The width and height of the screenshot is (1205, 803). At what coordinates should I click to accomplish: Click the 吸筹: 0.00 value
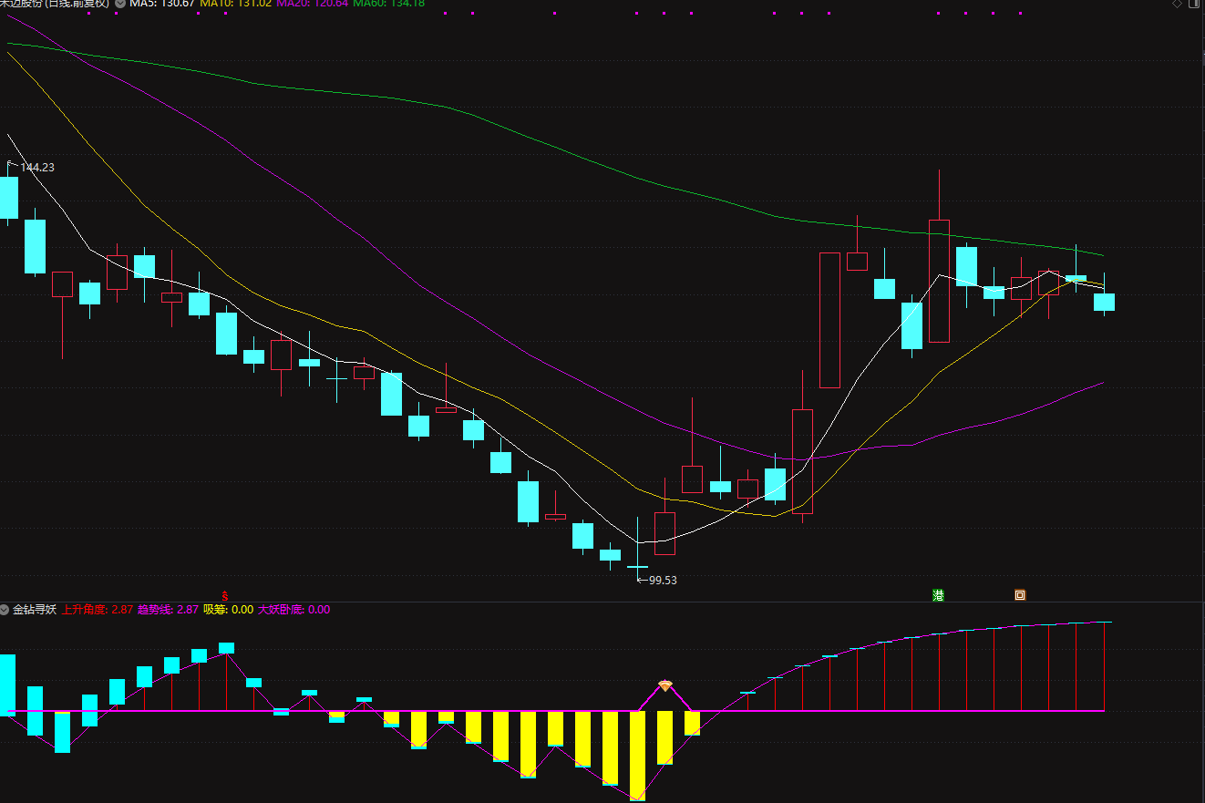point(228,610)
